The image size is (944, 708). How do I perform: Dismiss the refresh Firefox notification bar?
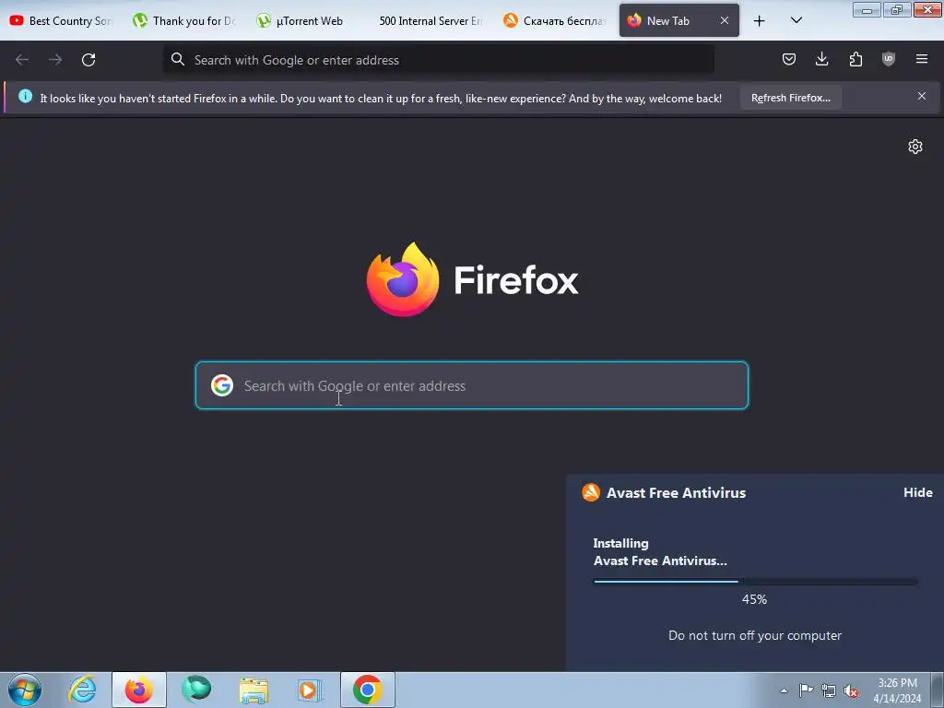click(922, 96)
